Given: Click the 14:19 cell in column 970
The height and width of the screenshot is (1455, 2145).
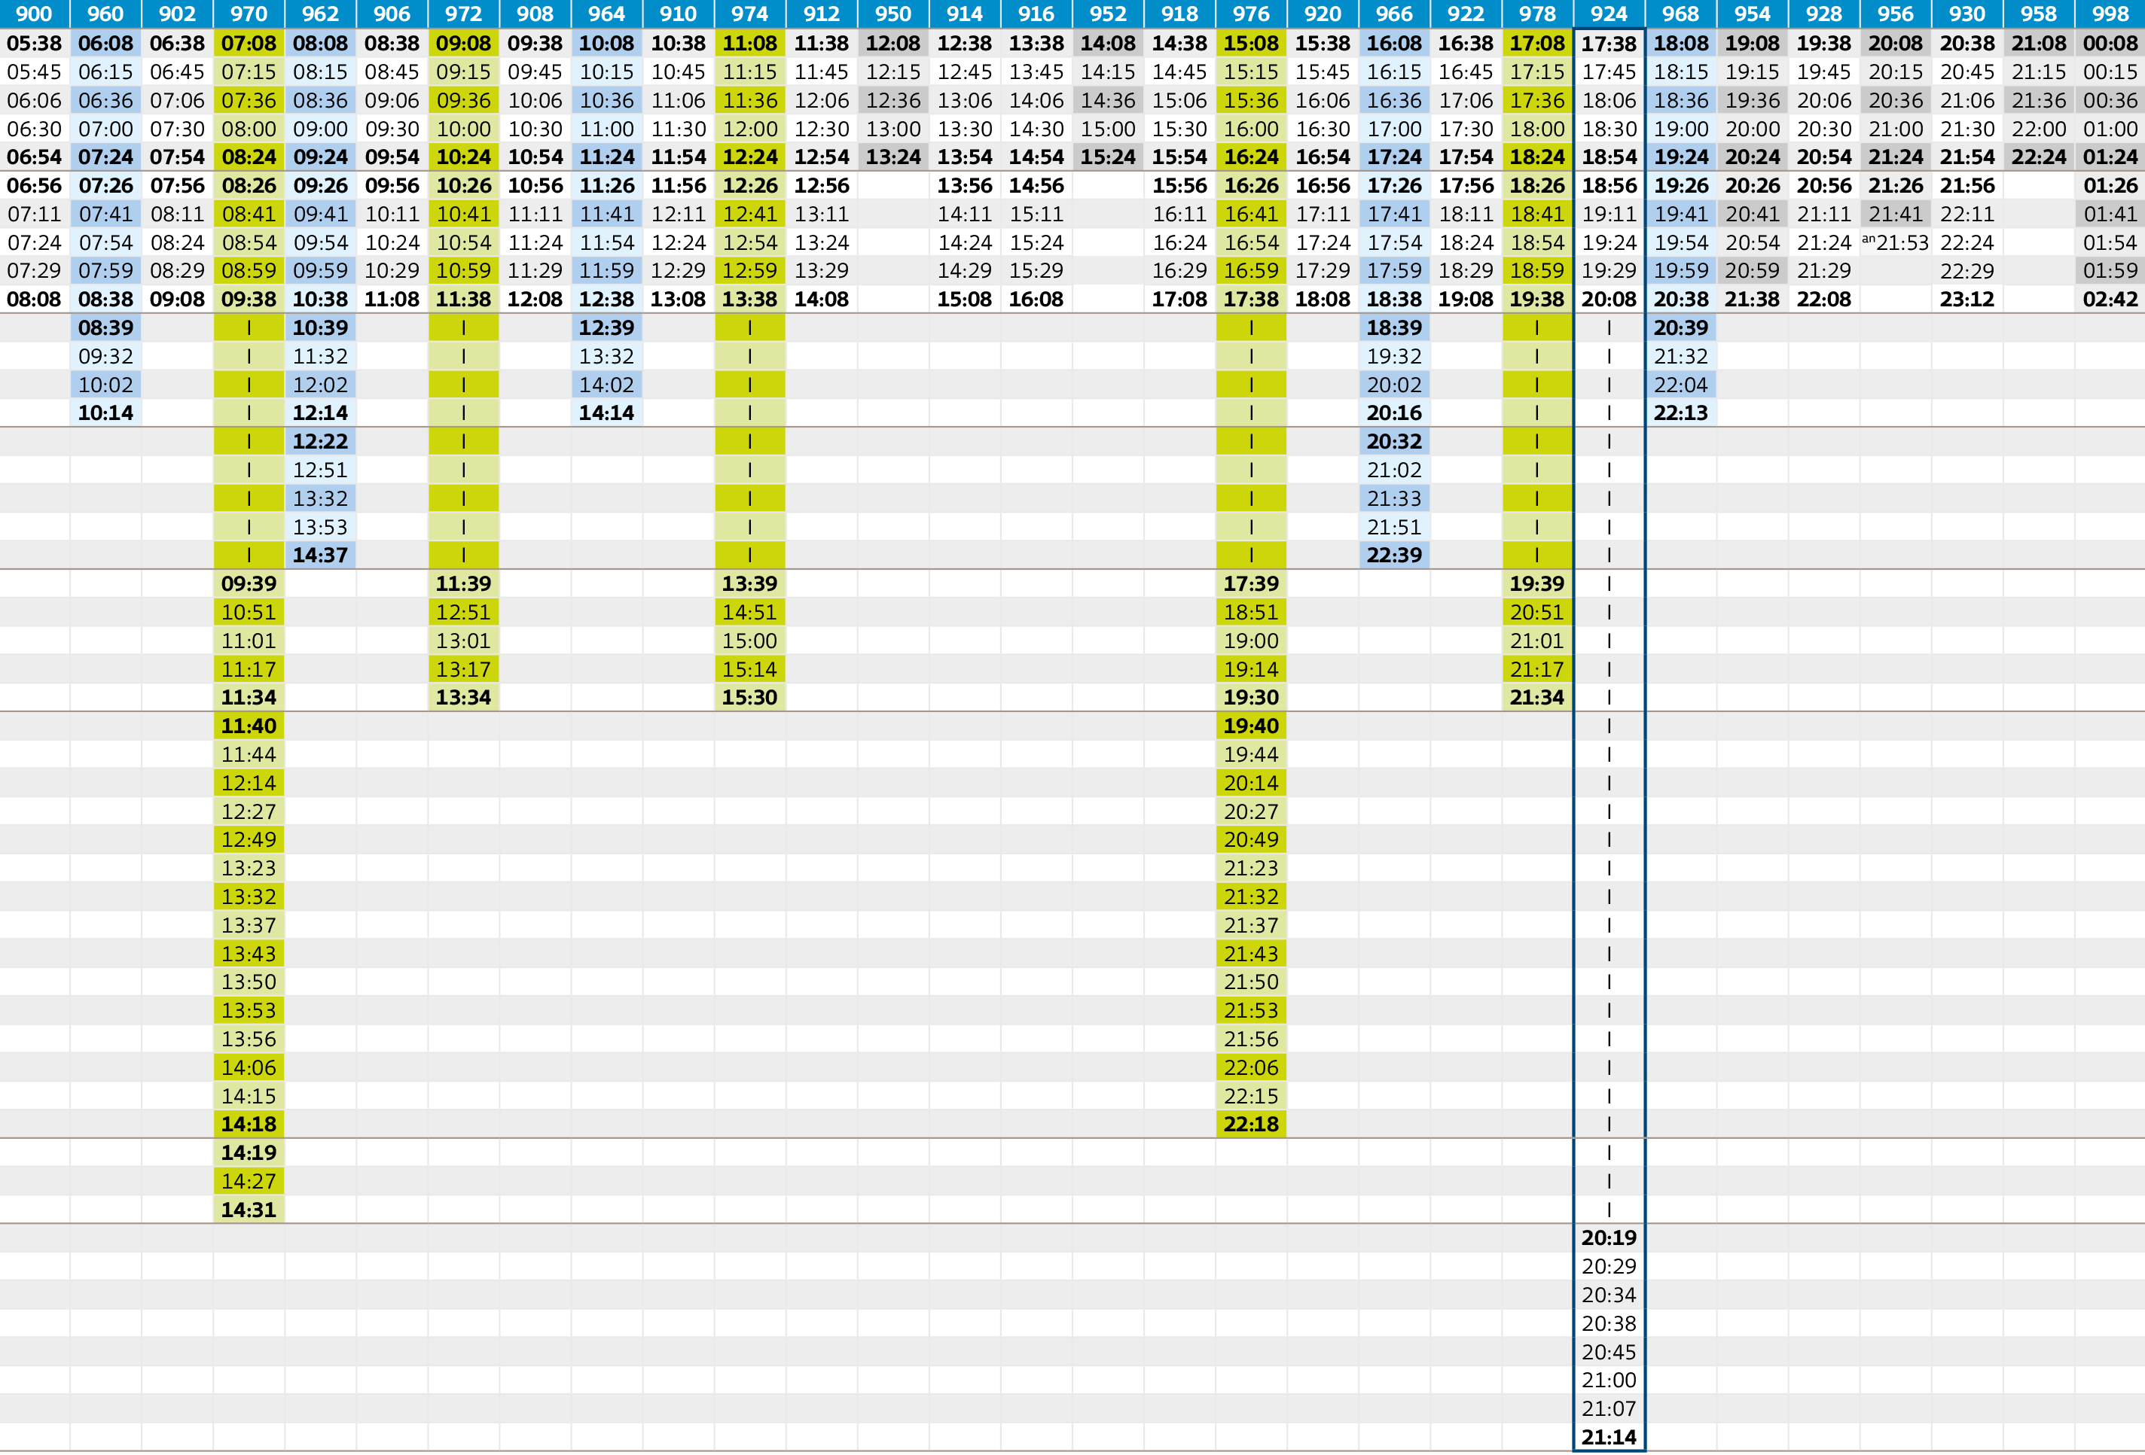Looking at the screenshot, I should (x=249, y=1152).
